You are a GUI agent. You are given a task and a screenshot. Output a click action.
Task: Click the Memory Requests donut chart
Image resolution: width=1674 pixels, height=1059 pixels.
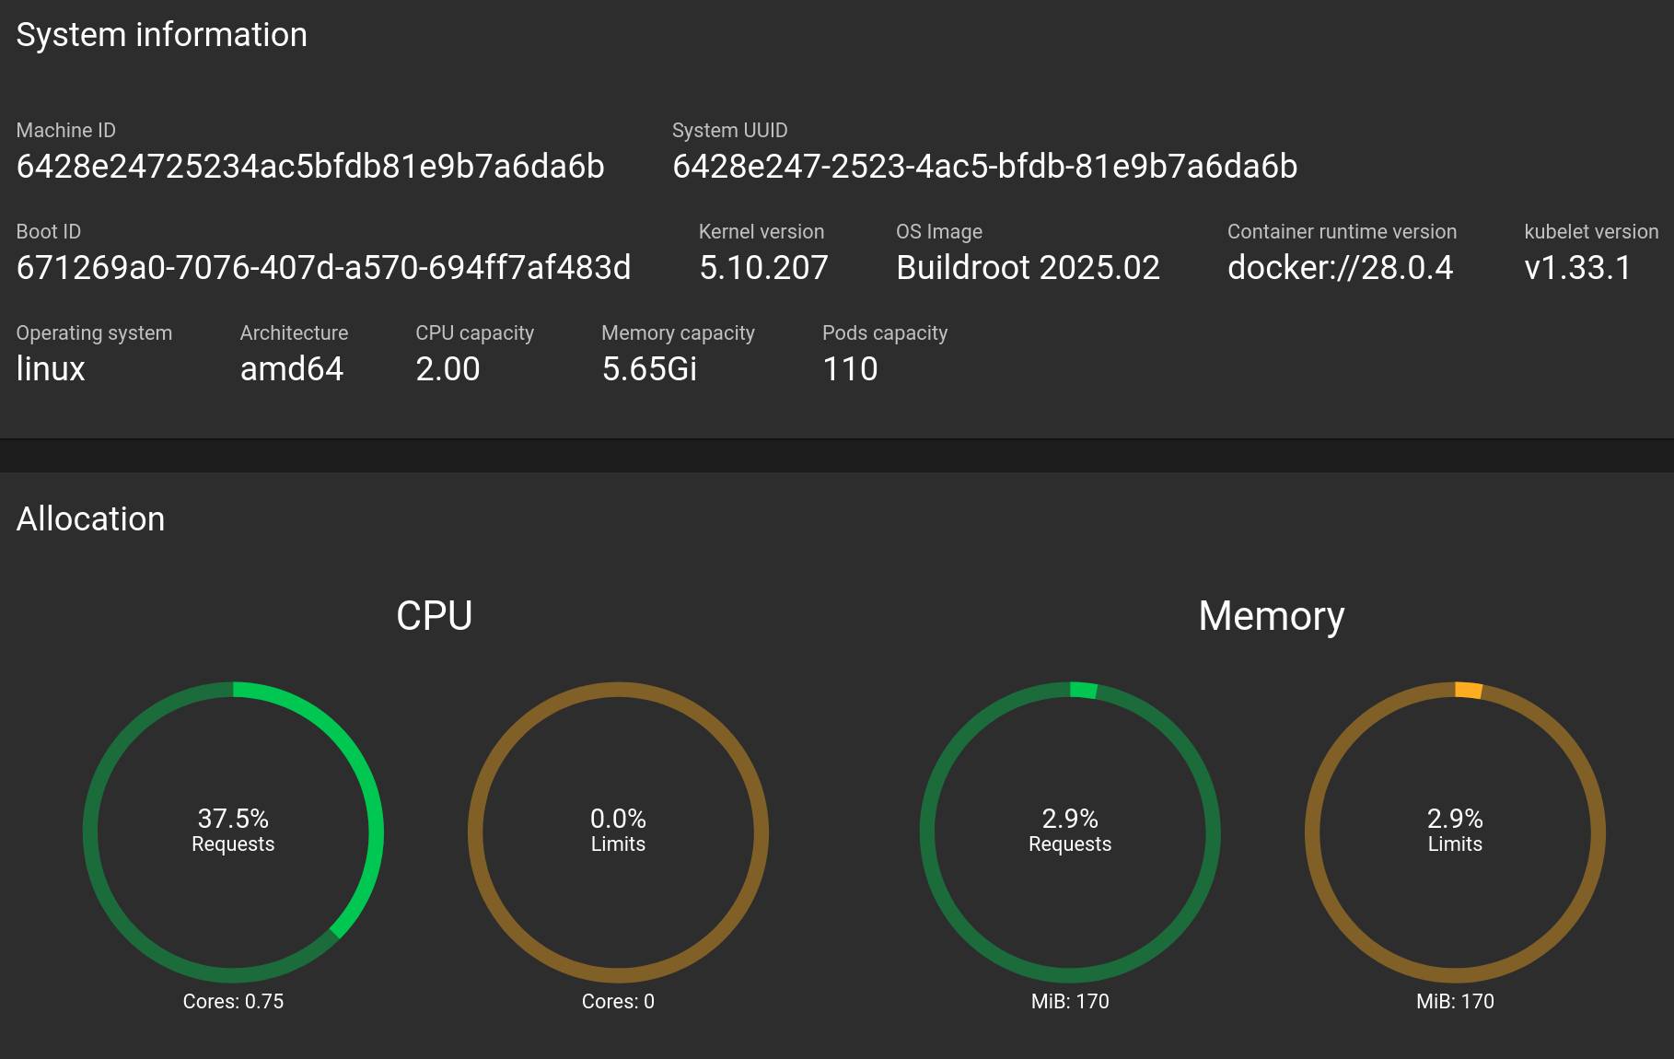pos(1071,831)
